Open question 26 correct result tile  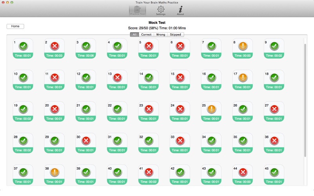[243, 112]
